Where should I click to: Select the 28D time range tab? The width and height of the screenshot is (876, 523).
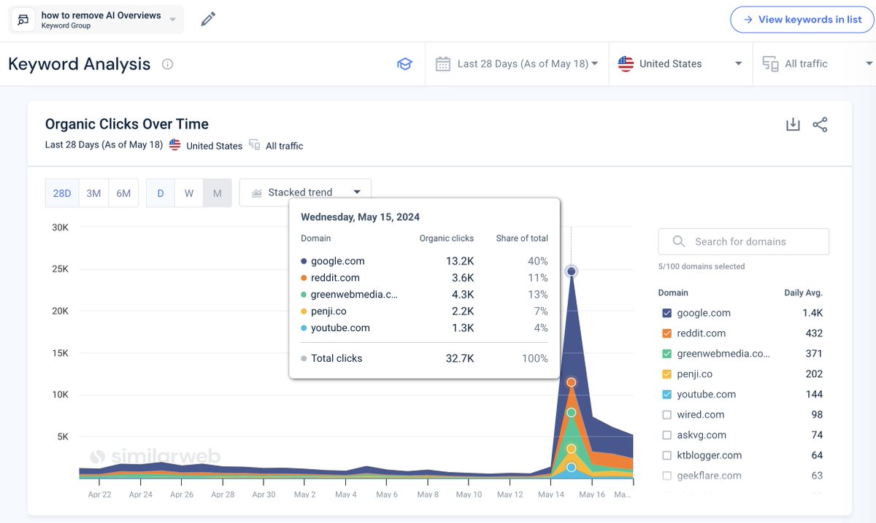click(x=62, y=193)
